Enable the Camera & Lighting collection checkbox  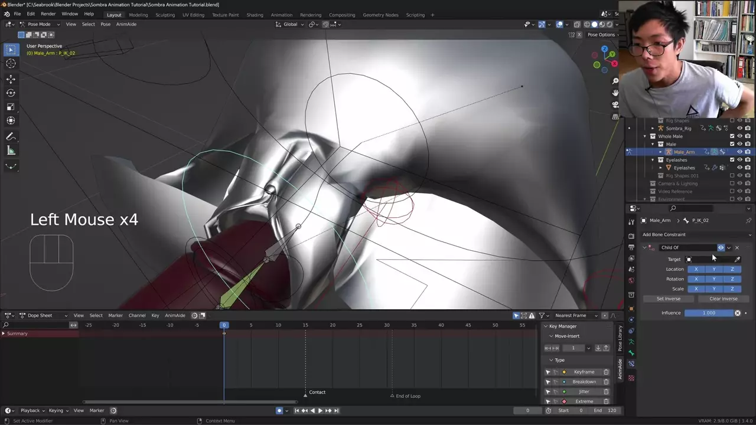point(732,184)
